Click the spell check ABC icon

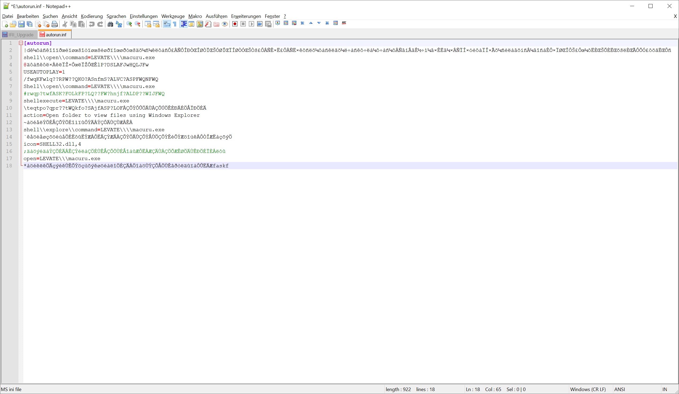tap(344, 23)
